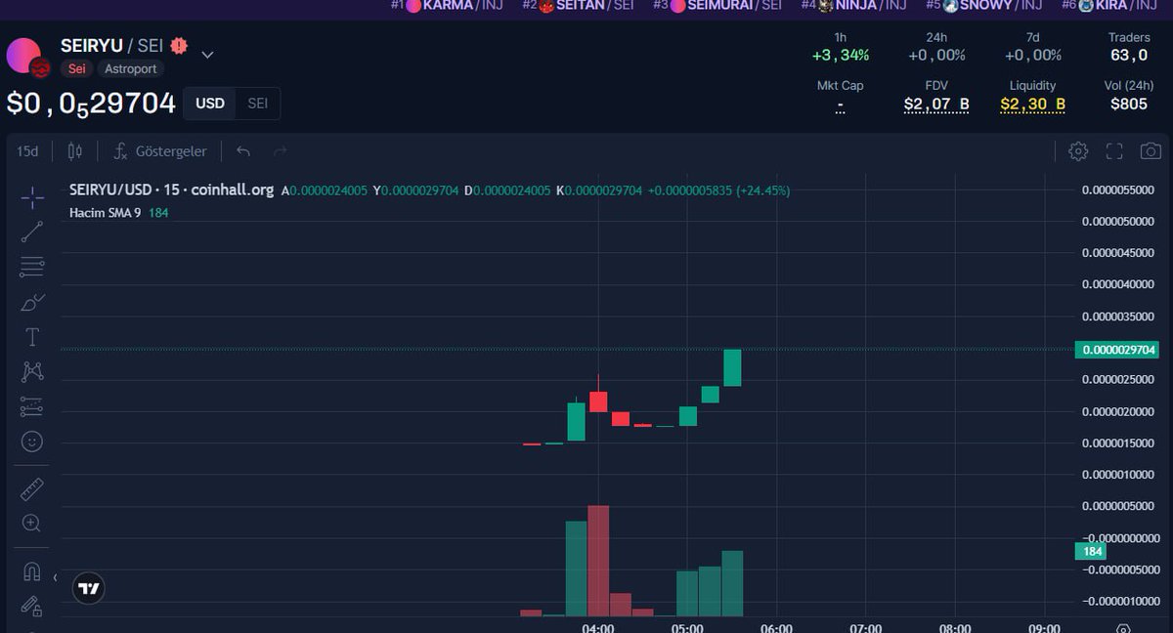Select the crosshair cursor tool
Image resolution: width=1173 pixels, height=633 pixels.
32,198
